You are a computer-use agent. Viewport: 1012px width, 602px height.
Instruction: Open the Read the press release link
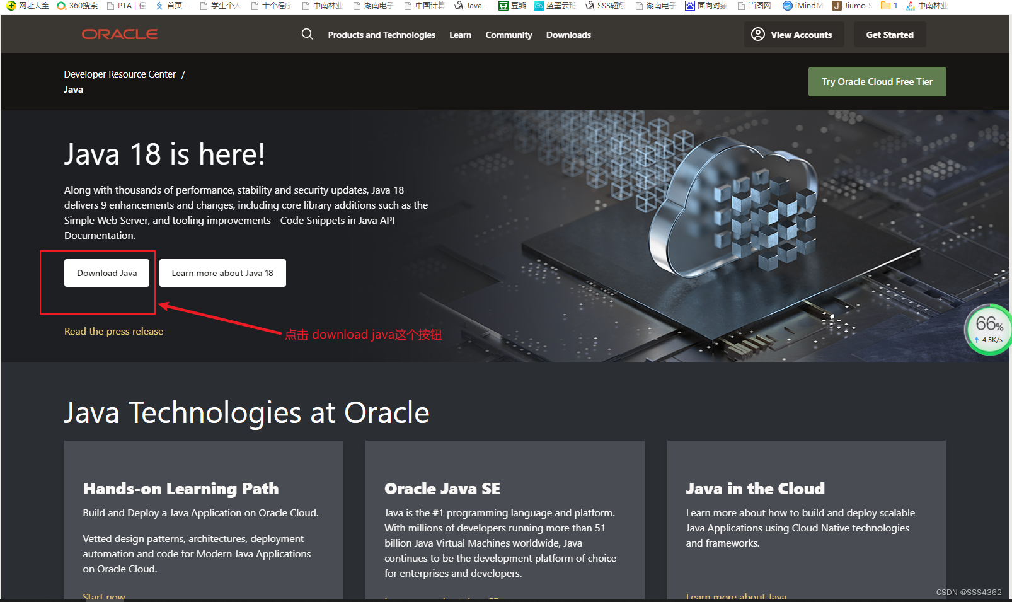pos(113,331)
